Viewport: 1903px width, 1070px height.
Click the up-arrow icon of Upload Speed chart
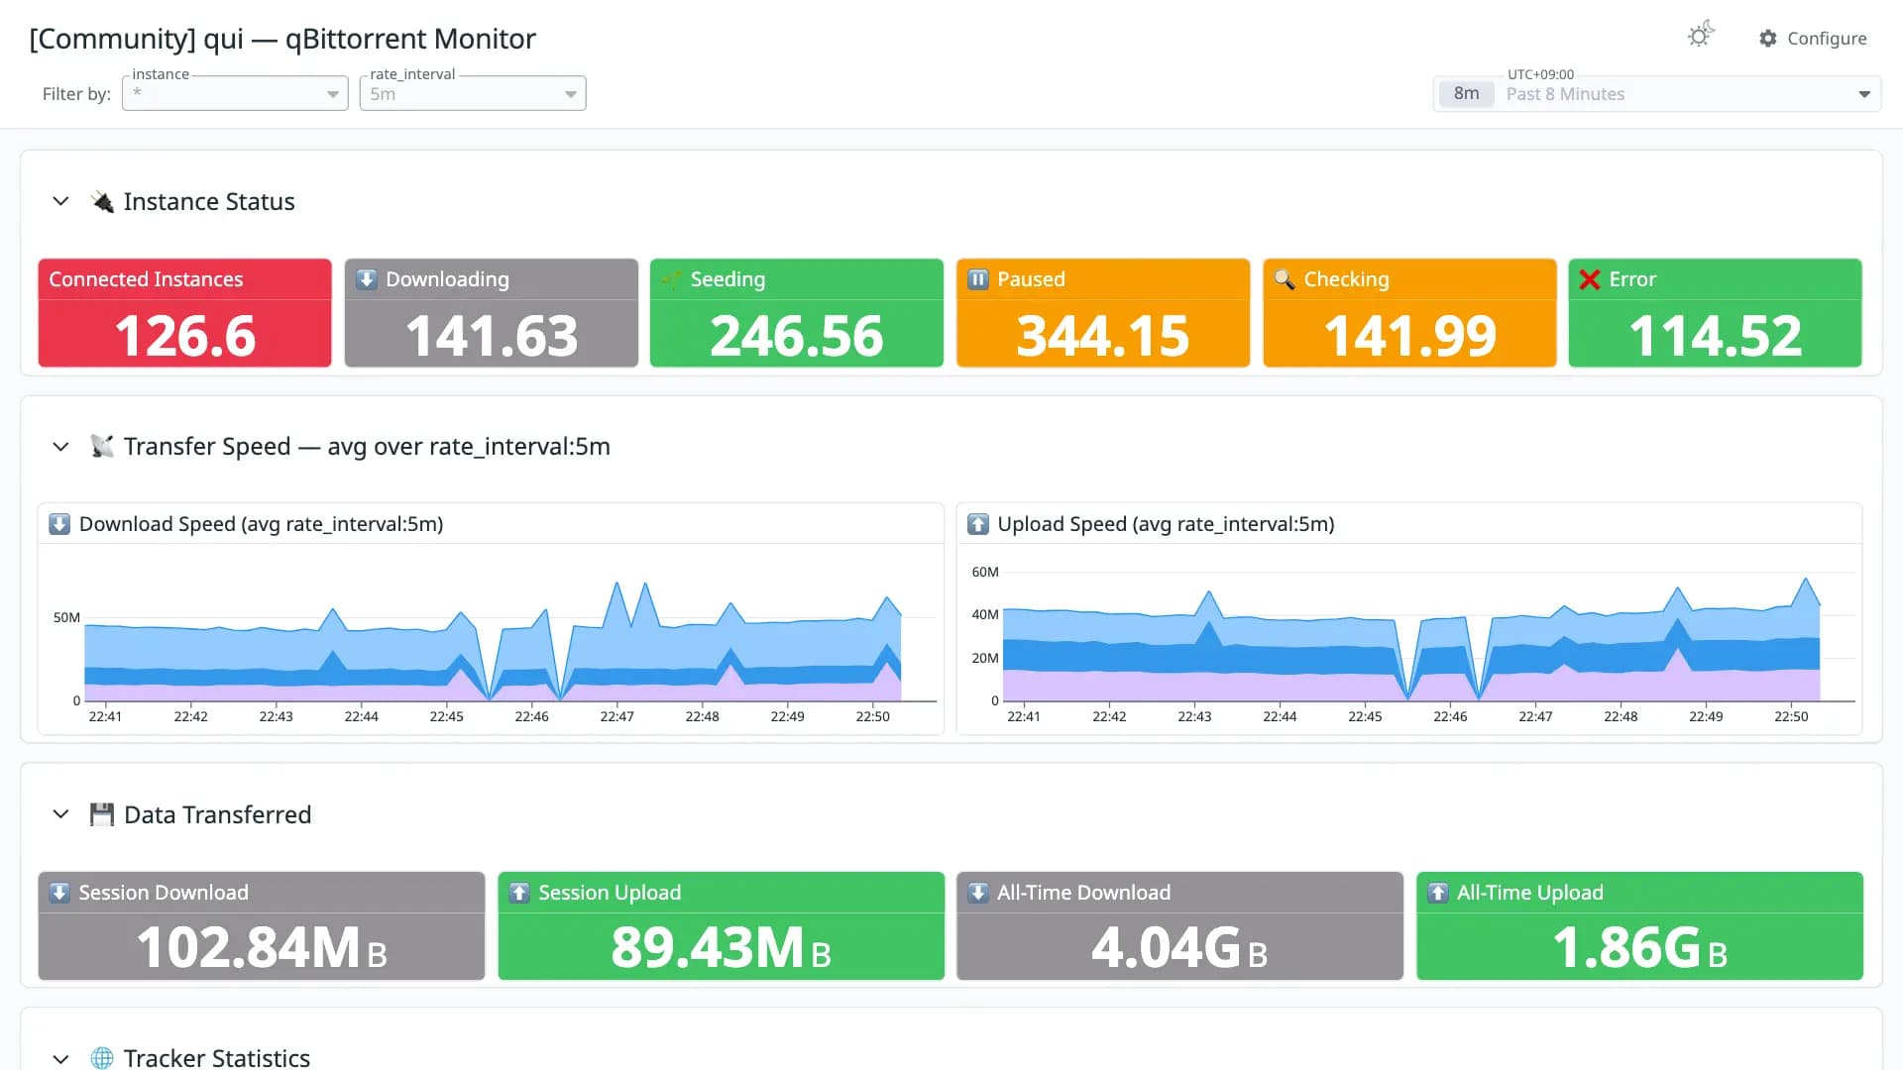(x=978, y=524)
